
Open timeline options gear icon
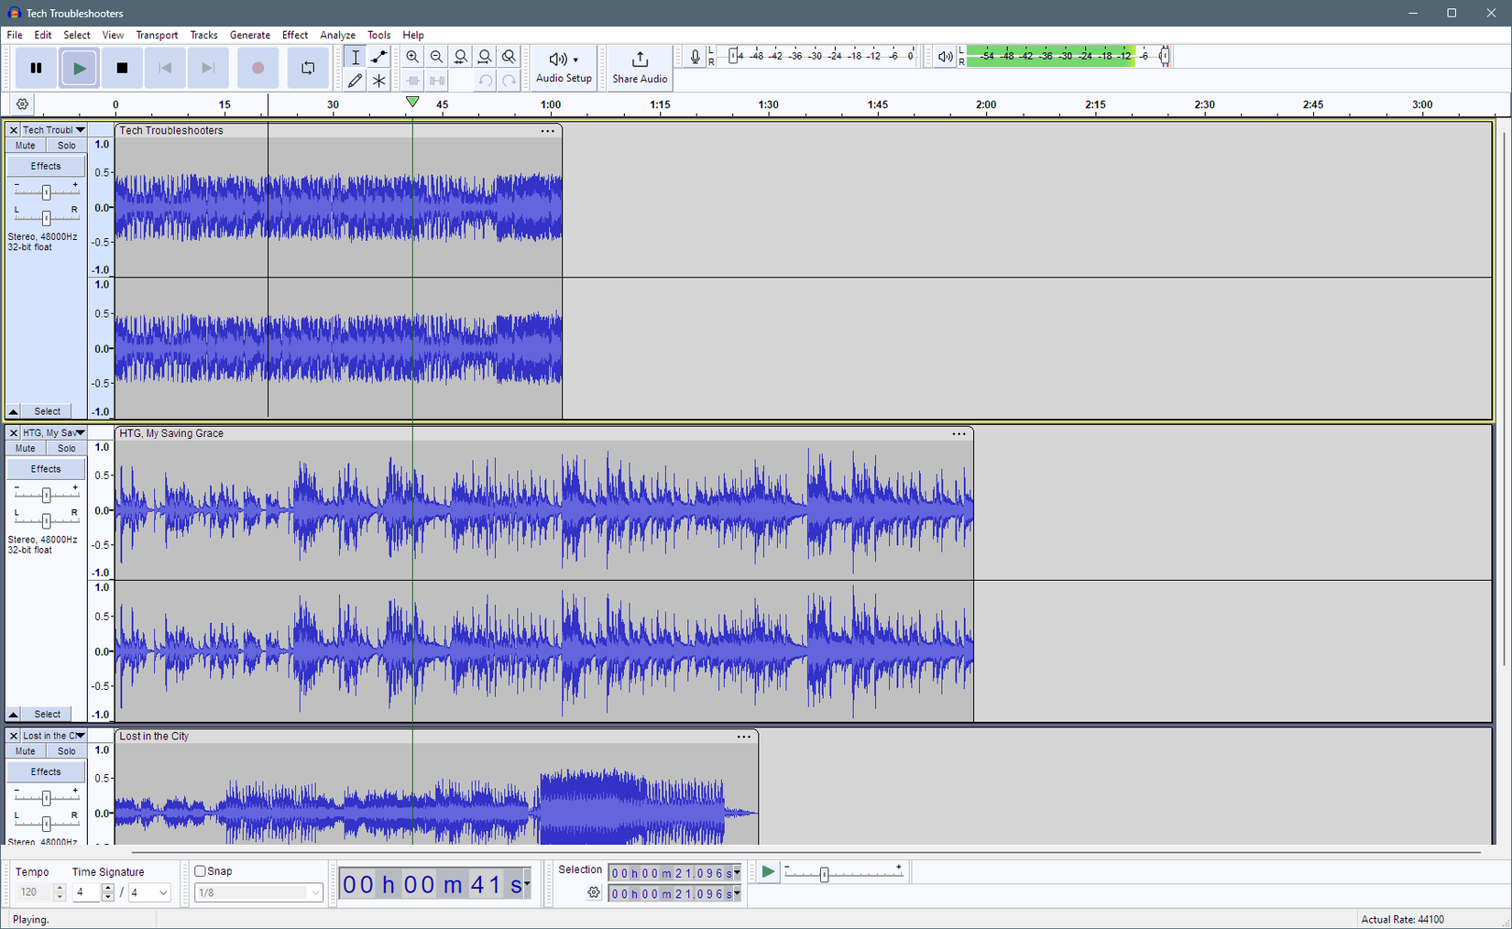23,104
